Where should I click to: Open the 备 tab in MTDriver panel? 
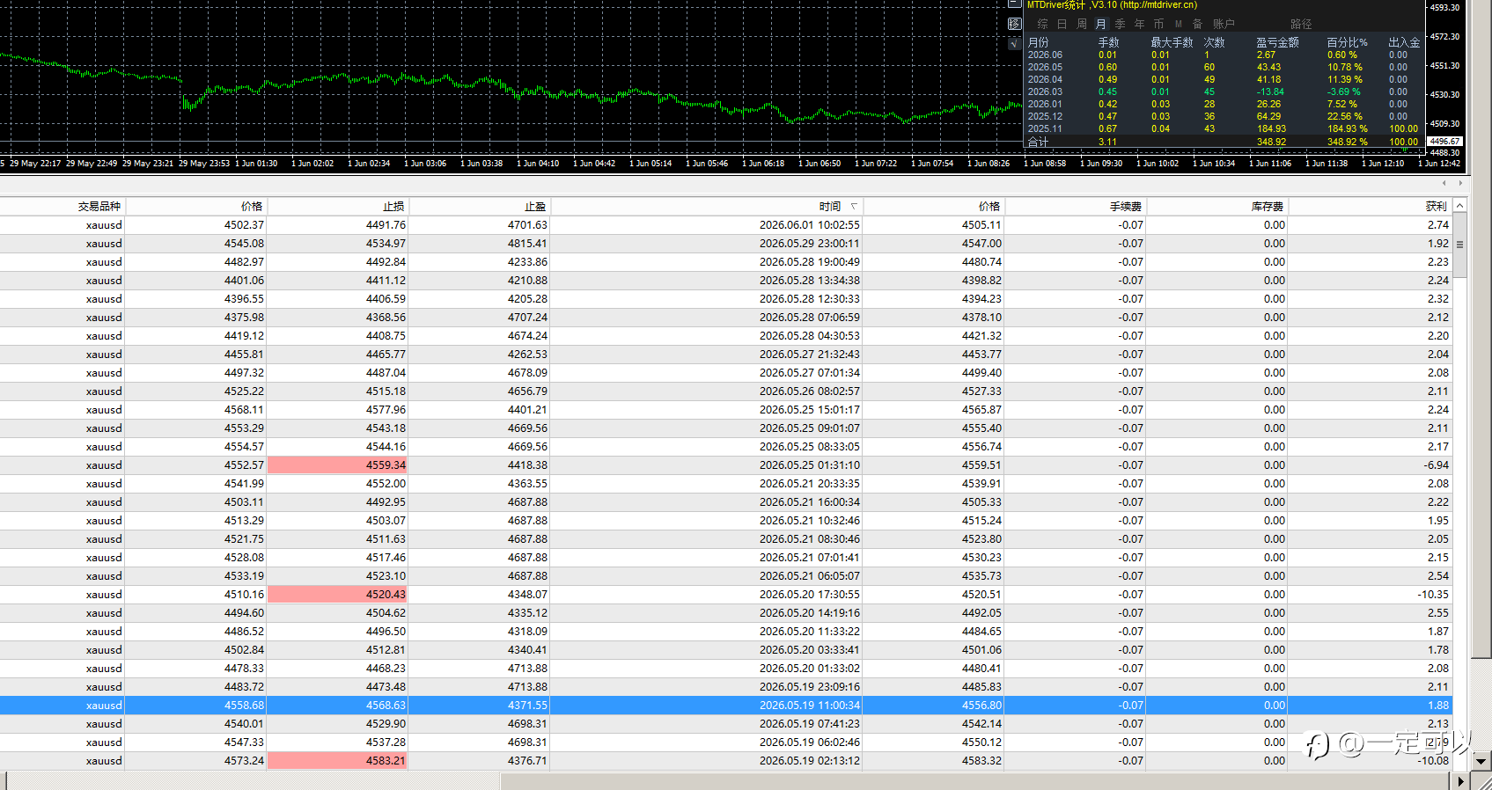tap(1197, 25)
